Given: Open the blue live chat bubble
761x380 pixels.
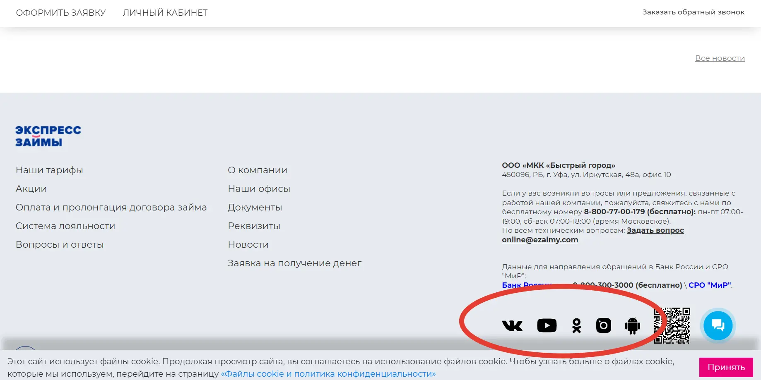Looking at the screenshot, I should click(x=718, y=325).
